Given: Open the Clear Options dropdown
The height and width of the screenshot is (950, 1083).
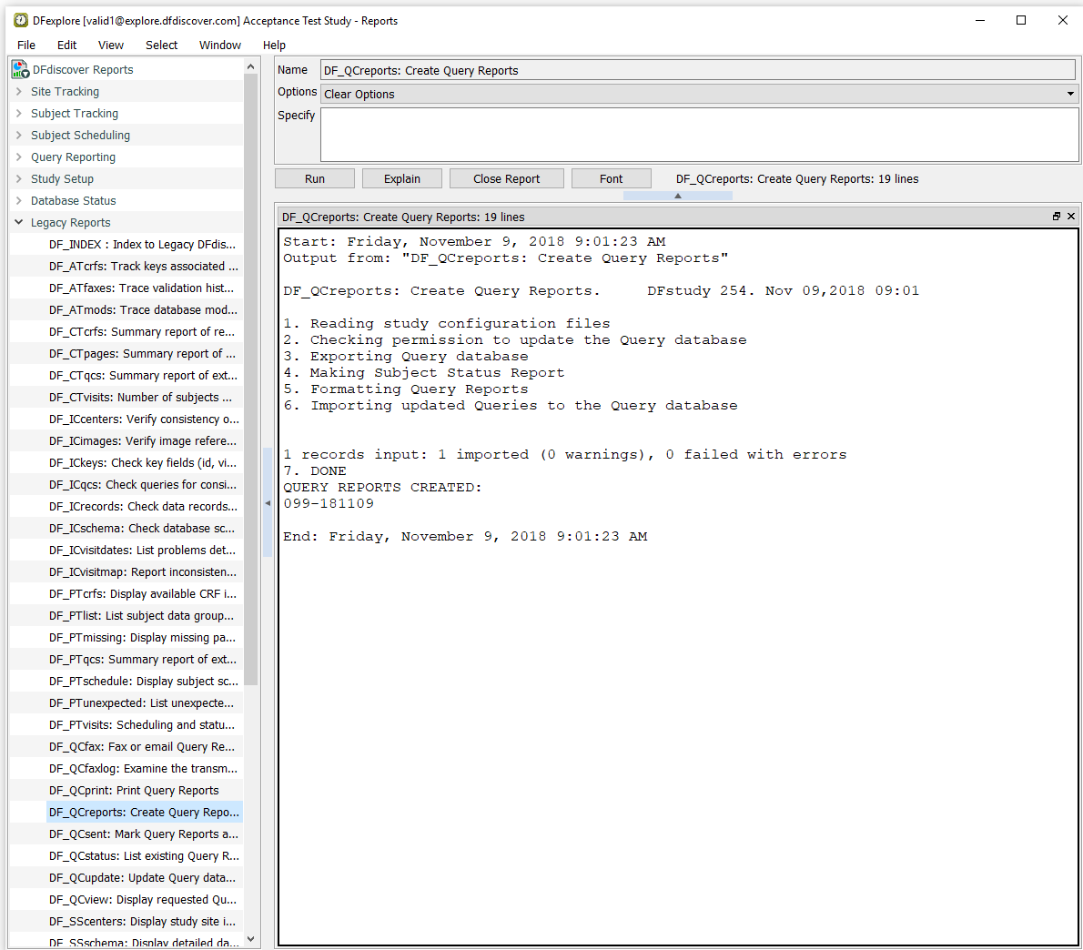Looking at the screenshot, I should tap(698, 94).
